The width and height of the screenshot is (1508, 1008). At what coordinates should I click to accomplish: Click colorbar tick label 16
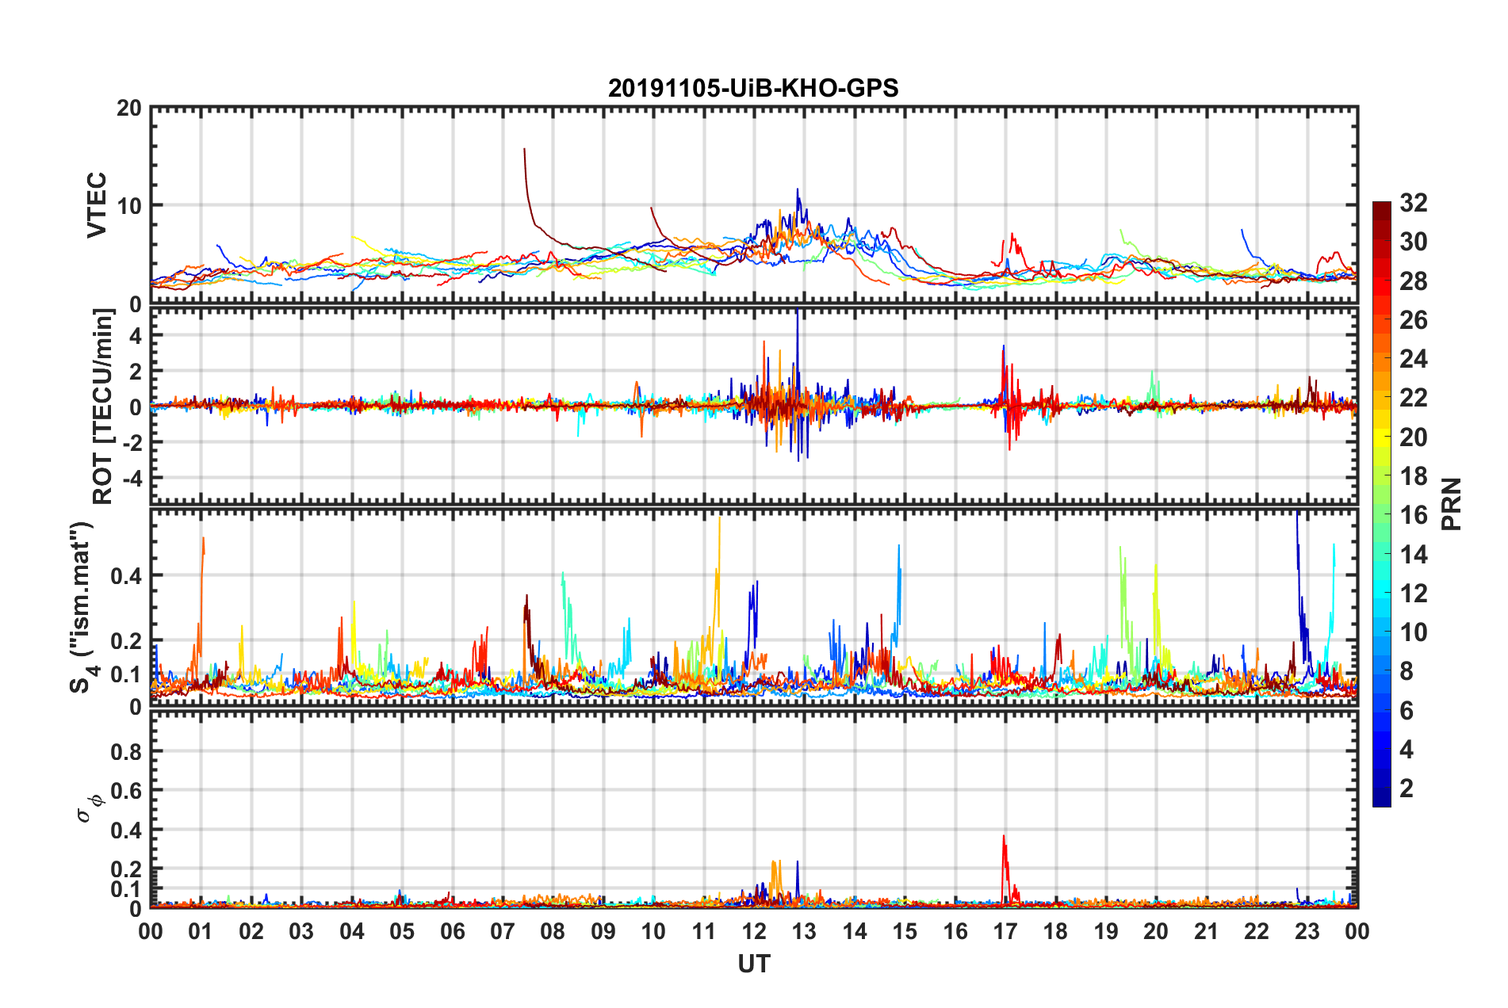(1414, 515)
